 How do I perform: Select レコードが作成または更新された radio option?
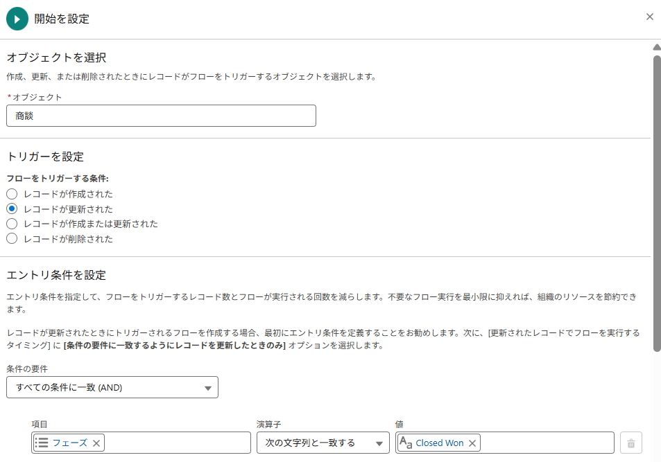pyautogui.click(x=12, y=224)
